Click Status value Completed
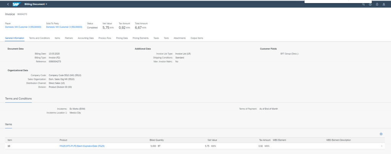The width and height of the screenshot is (391, 154). (x=92, y=28)
